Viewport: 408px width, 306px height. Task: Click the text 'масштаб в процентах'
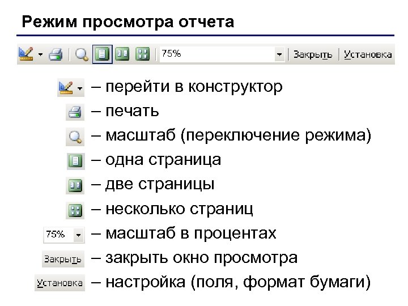(191, 233)
